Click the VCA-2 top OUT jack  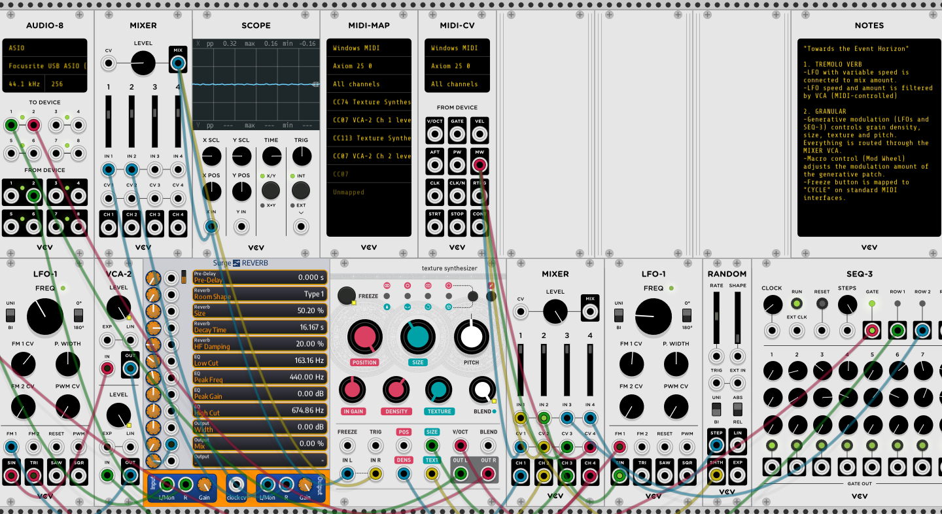tap(131, 369)
